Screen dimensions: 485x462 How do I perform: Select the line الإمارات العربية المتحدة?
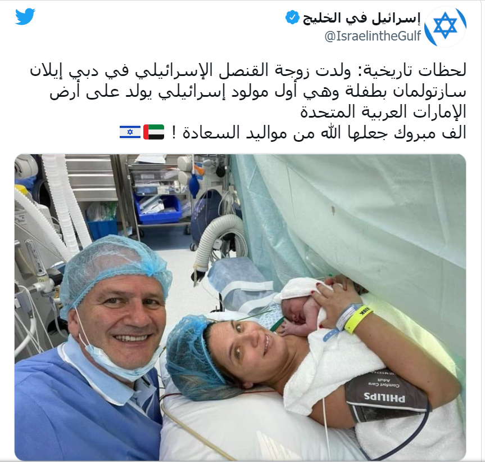[383, 112]
